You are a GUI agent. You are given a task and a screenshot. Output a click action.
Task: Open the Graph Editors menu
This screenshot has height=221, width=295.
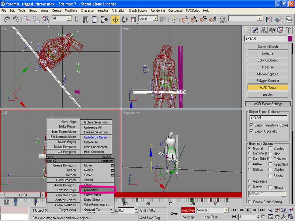(x=138, y=11)
